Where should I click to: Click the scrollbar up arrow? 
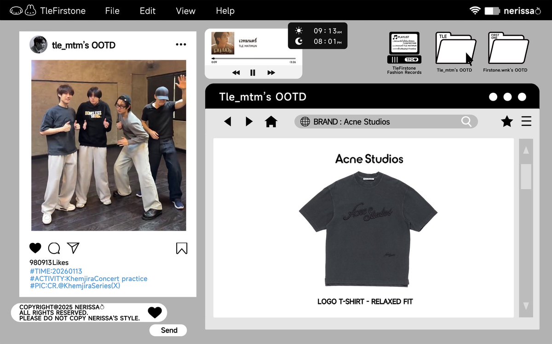tap(526, 150)
